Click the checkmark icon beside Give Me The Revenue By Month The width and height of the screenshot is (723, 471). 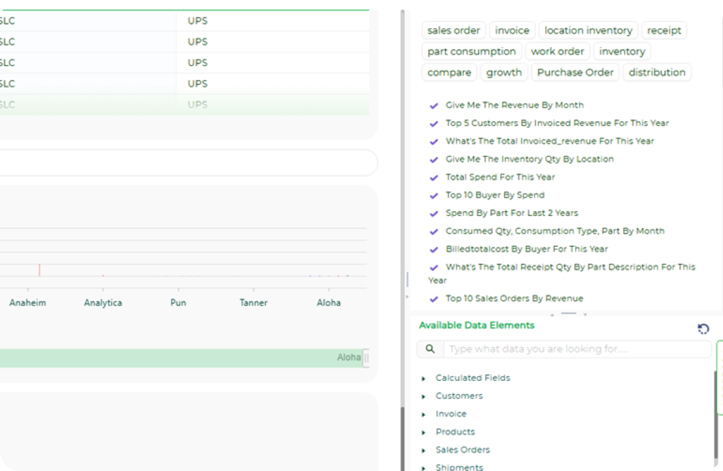[x=434, y=106]
